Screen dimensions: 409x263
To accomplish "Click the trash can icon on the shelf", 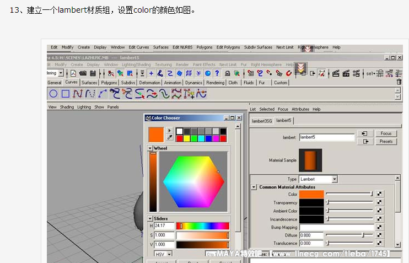I will (x=399, y=82).
